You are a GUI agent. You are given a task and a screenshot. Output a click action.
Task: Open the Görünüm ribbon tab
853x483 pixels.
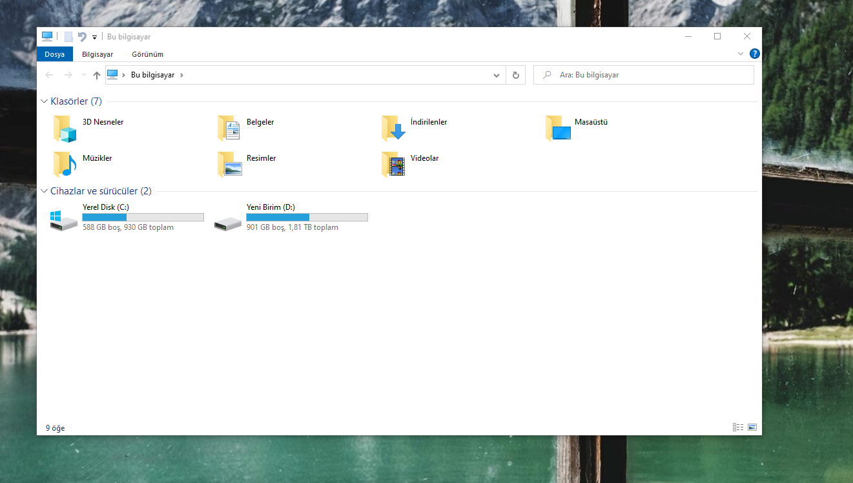point(147,54)
